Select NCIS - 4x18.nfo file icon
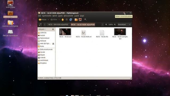This screenshot has height=96, width=170. point(102,33)
